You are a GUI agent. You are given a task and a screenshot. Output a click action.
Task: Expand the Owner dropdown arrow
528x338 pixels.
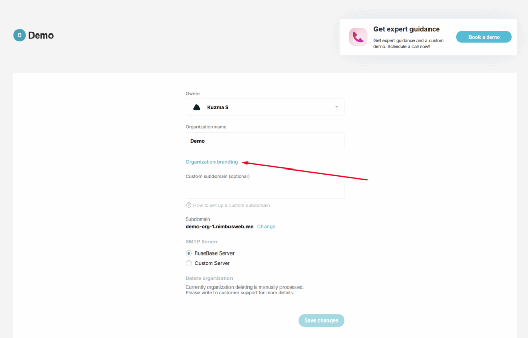(x=336, y=107)
